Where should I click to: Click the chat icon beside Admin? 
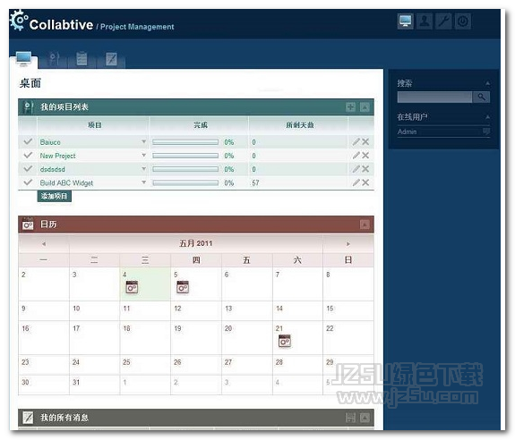486,131
